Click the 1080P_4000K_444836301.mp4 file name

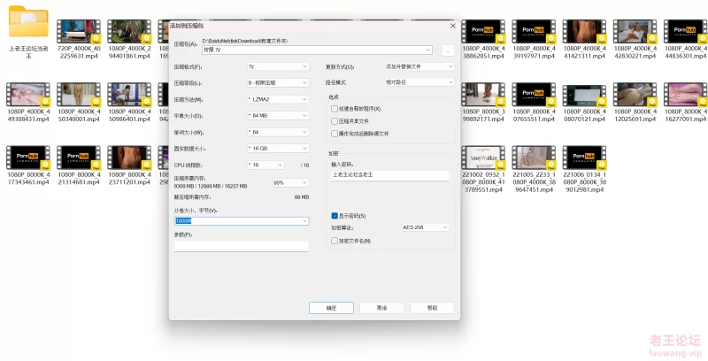click(x=686, y=52)
